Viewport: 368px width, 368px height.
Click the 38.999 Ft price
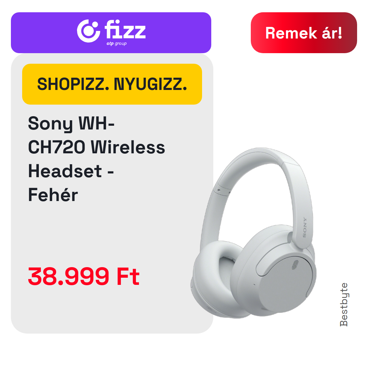[84, 276]
